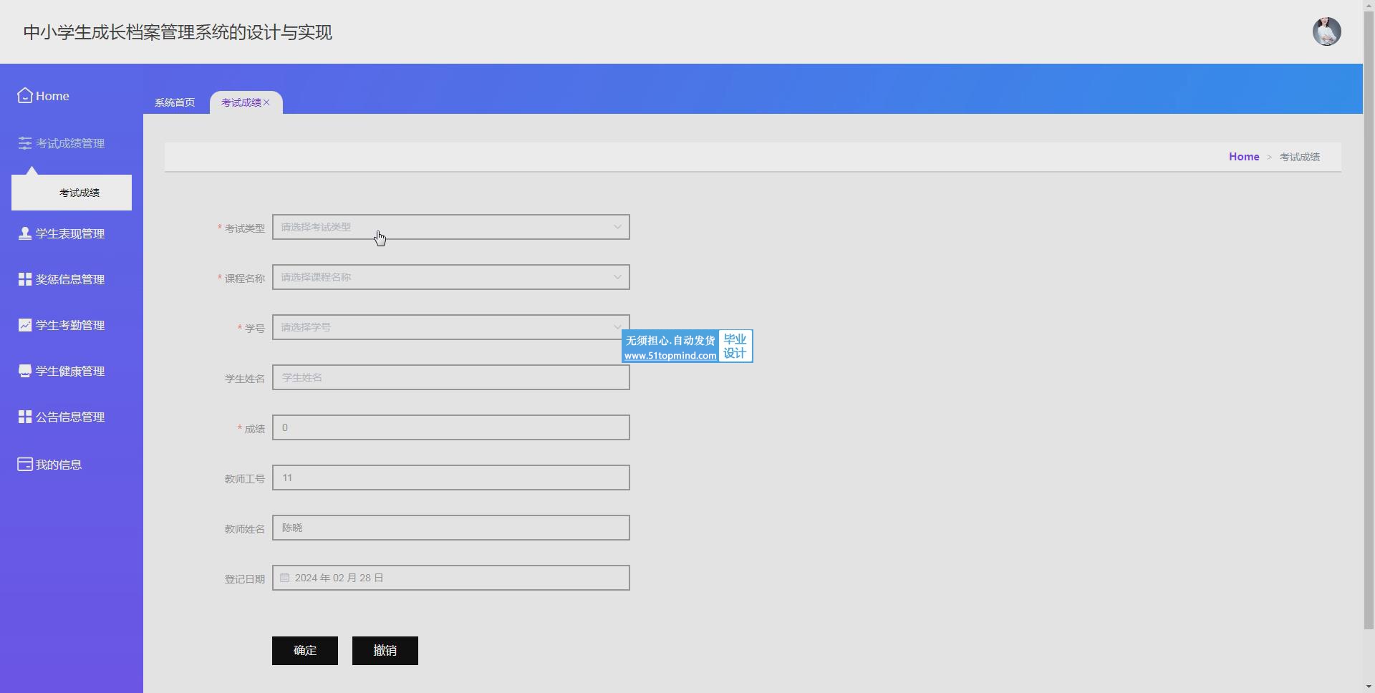Open the user avatar in header
This screenshot has width=1375, height=693.
click(1326, 31)
